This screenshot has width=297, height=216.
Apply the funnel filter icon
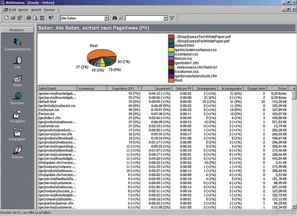[171, 18]
